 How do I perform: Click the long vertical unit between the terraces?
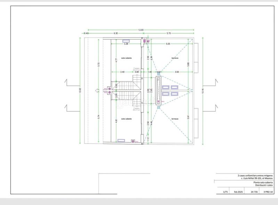159,91
